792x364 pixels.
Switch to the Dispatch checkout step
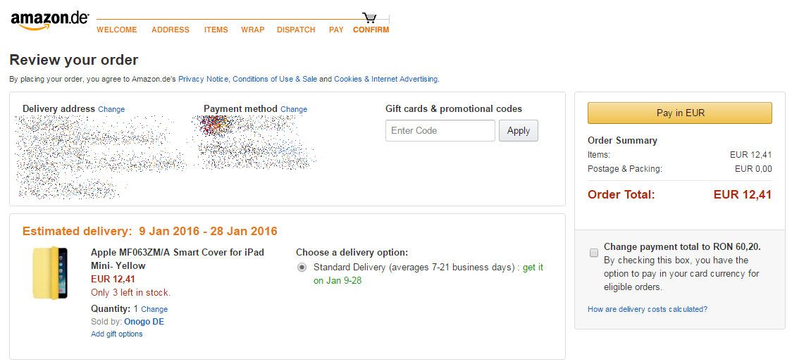coord(296,30)
